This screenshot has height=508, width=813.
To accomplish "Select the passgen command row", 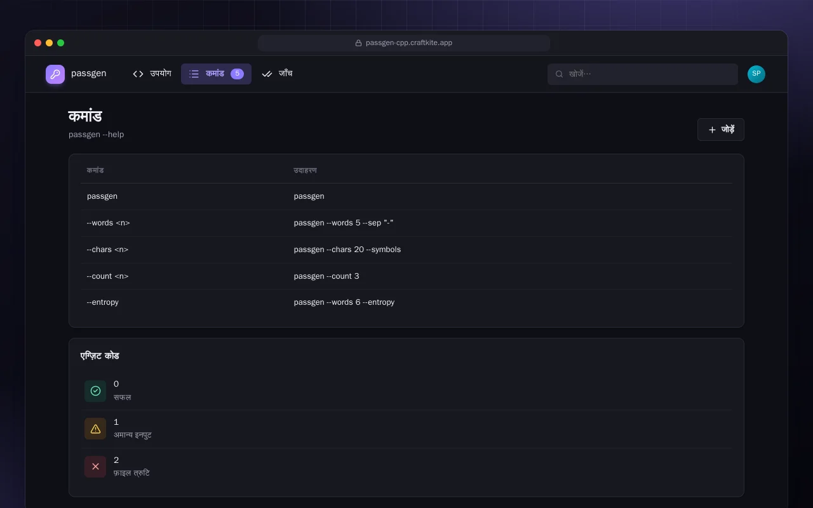I will (x=406, y=196).
